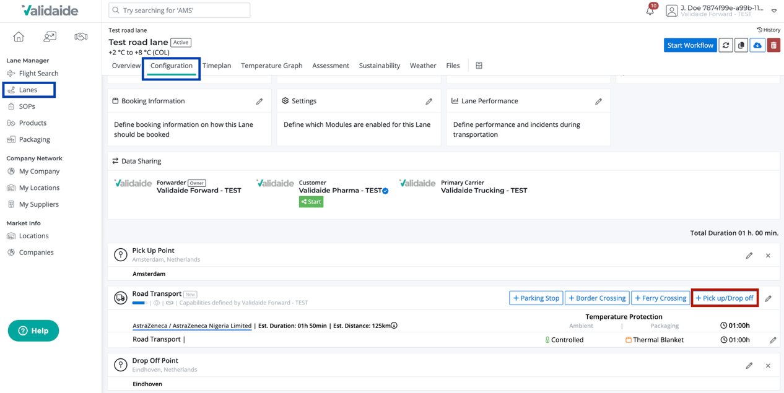This screenshot has width=784, height=393.
Task: Remove the Pick Up Point with its X
Action: [768, 255]
